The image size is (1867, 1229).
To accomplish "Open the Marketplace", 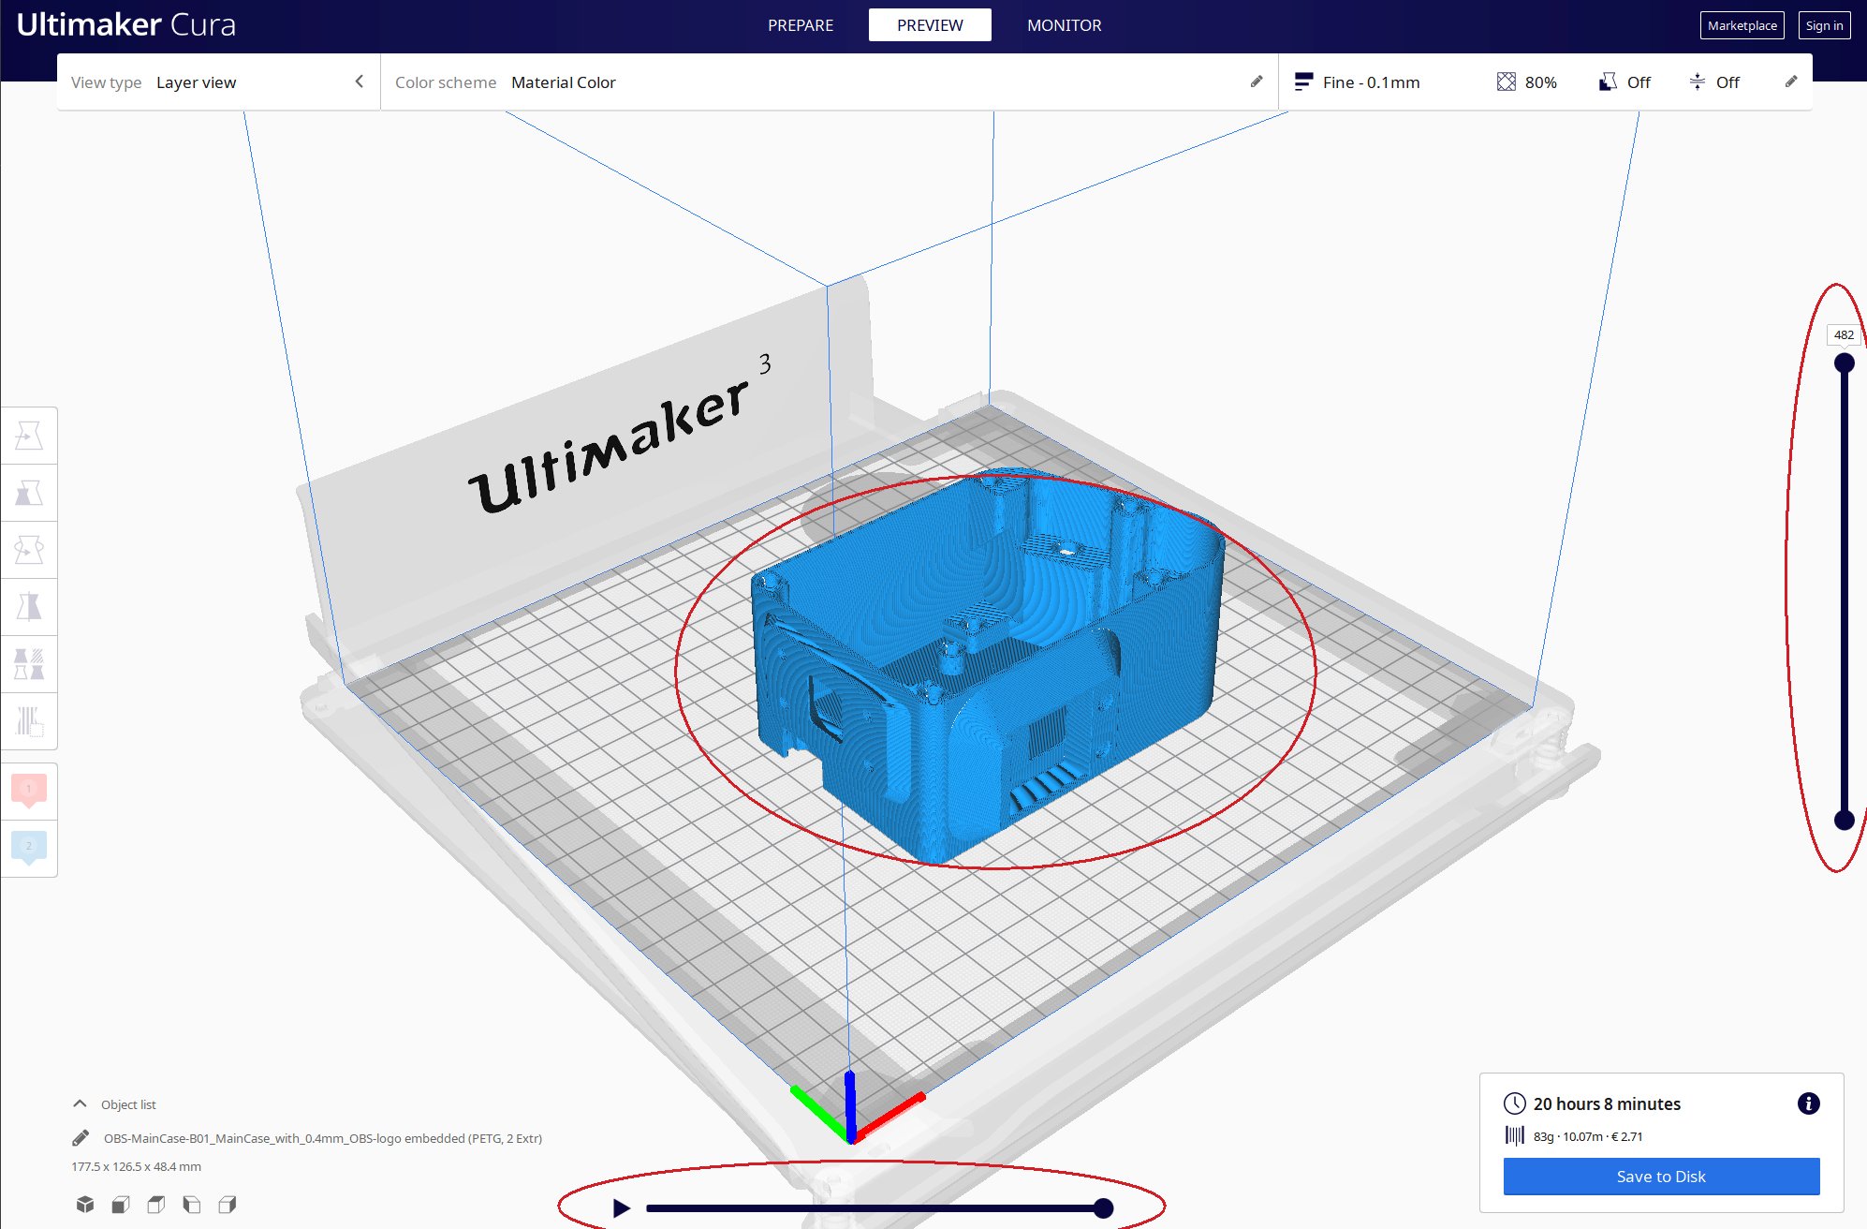I will 1742,25.
